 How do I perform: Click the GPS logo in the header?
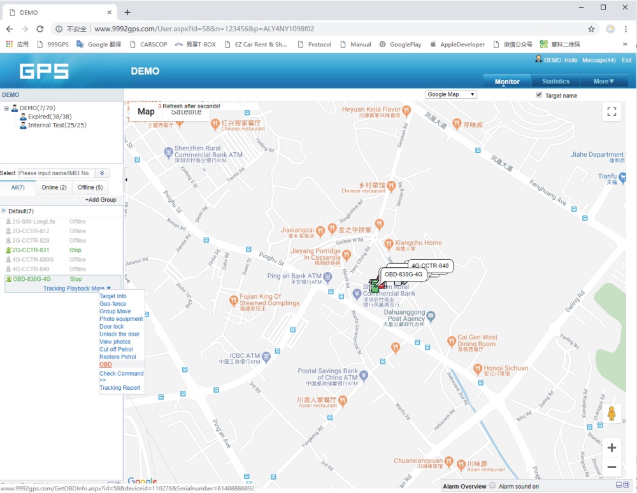[x=44, y=71]
